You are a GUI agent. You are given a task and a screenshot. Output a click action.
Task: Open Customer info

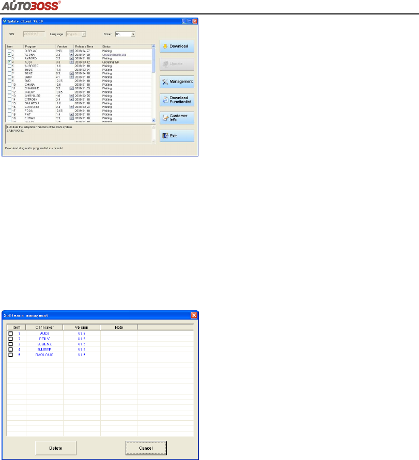177,118
